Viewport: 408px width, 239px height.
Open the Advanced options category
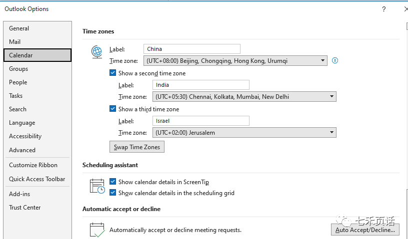(37, 150)
